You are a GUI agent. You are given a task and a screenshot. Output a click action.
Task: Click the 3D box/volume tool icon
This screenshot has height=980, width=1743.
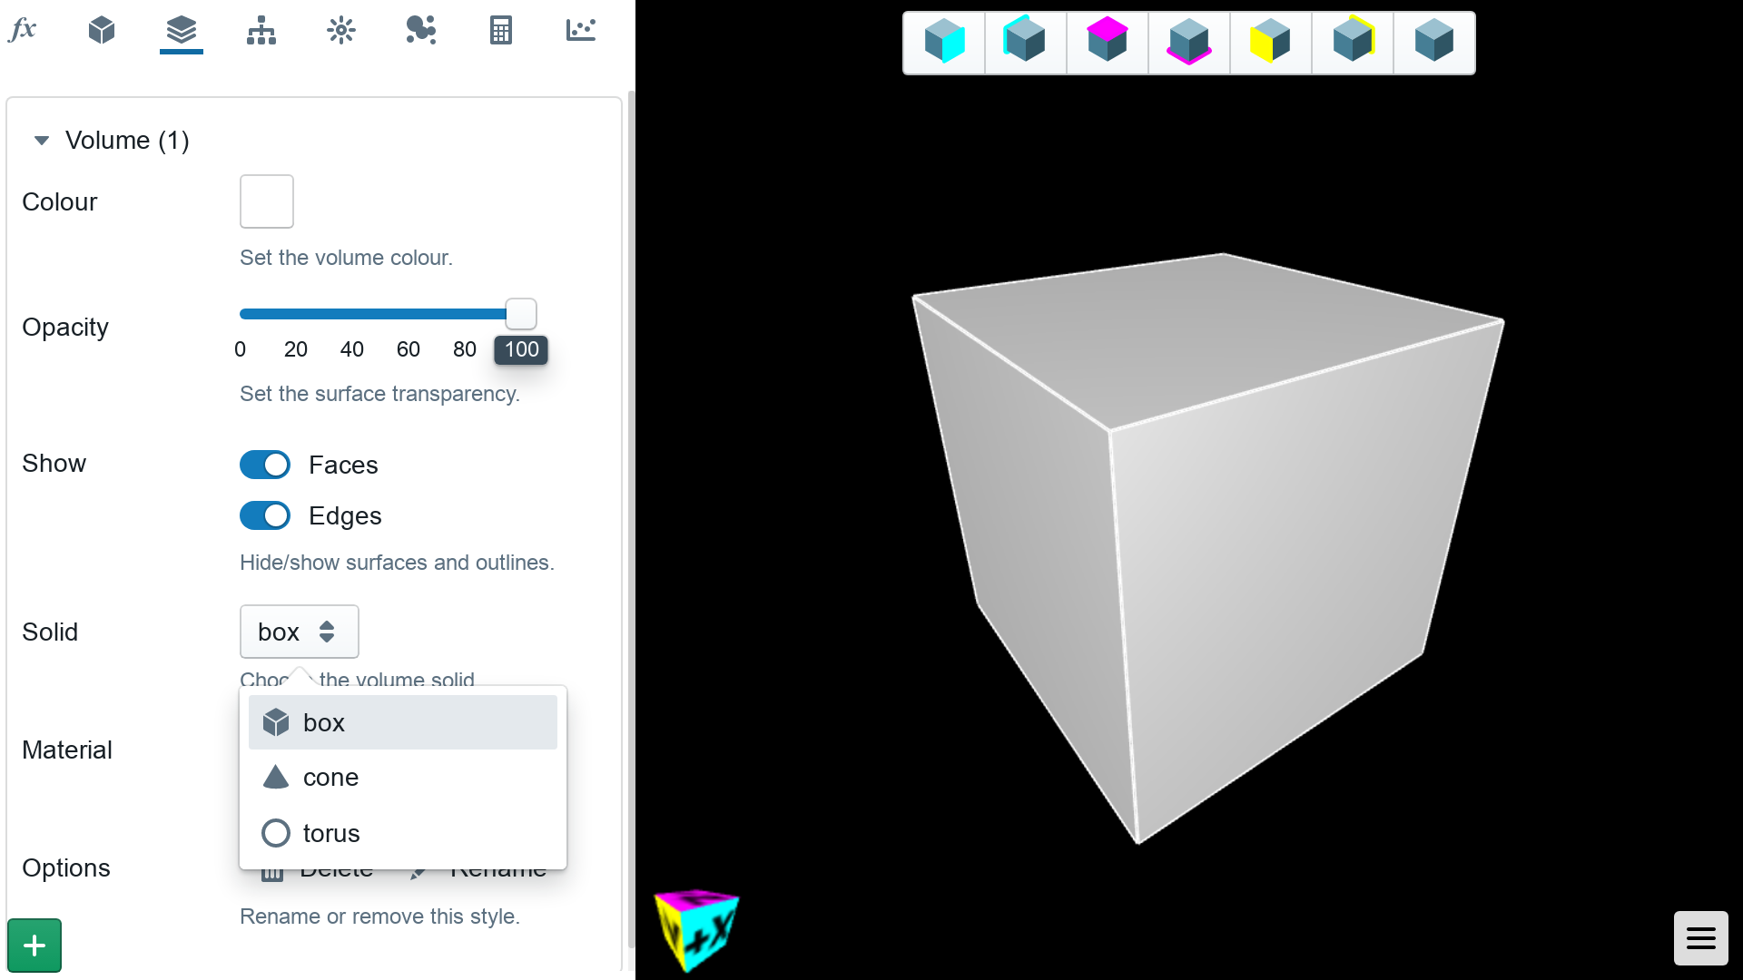click(102, 30)
